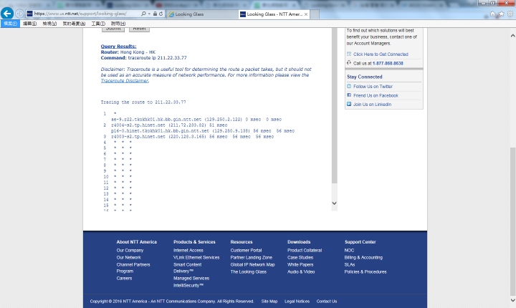Open Managed Services footer link
Image resolution: width=516 pixels, height=308 pixels.
click(x=191, y=279)
